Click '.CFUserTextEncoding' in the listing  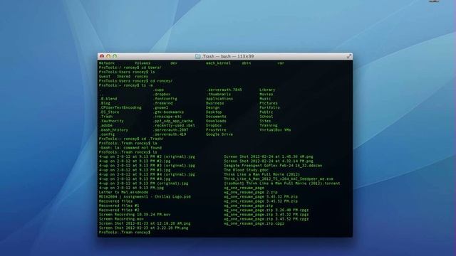pyautogui.click(x=120, y=107)
